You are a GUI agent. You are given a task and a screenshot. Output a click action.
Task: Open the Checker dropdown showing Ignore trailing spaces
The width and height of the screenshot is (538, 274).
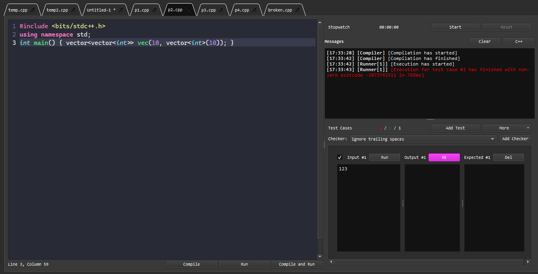[422, 139]
